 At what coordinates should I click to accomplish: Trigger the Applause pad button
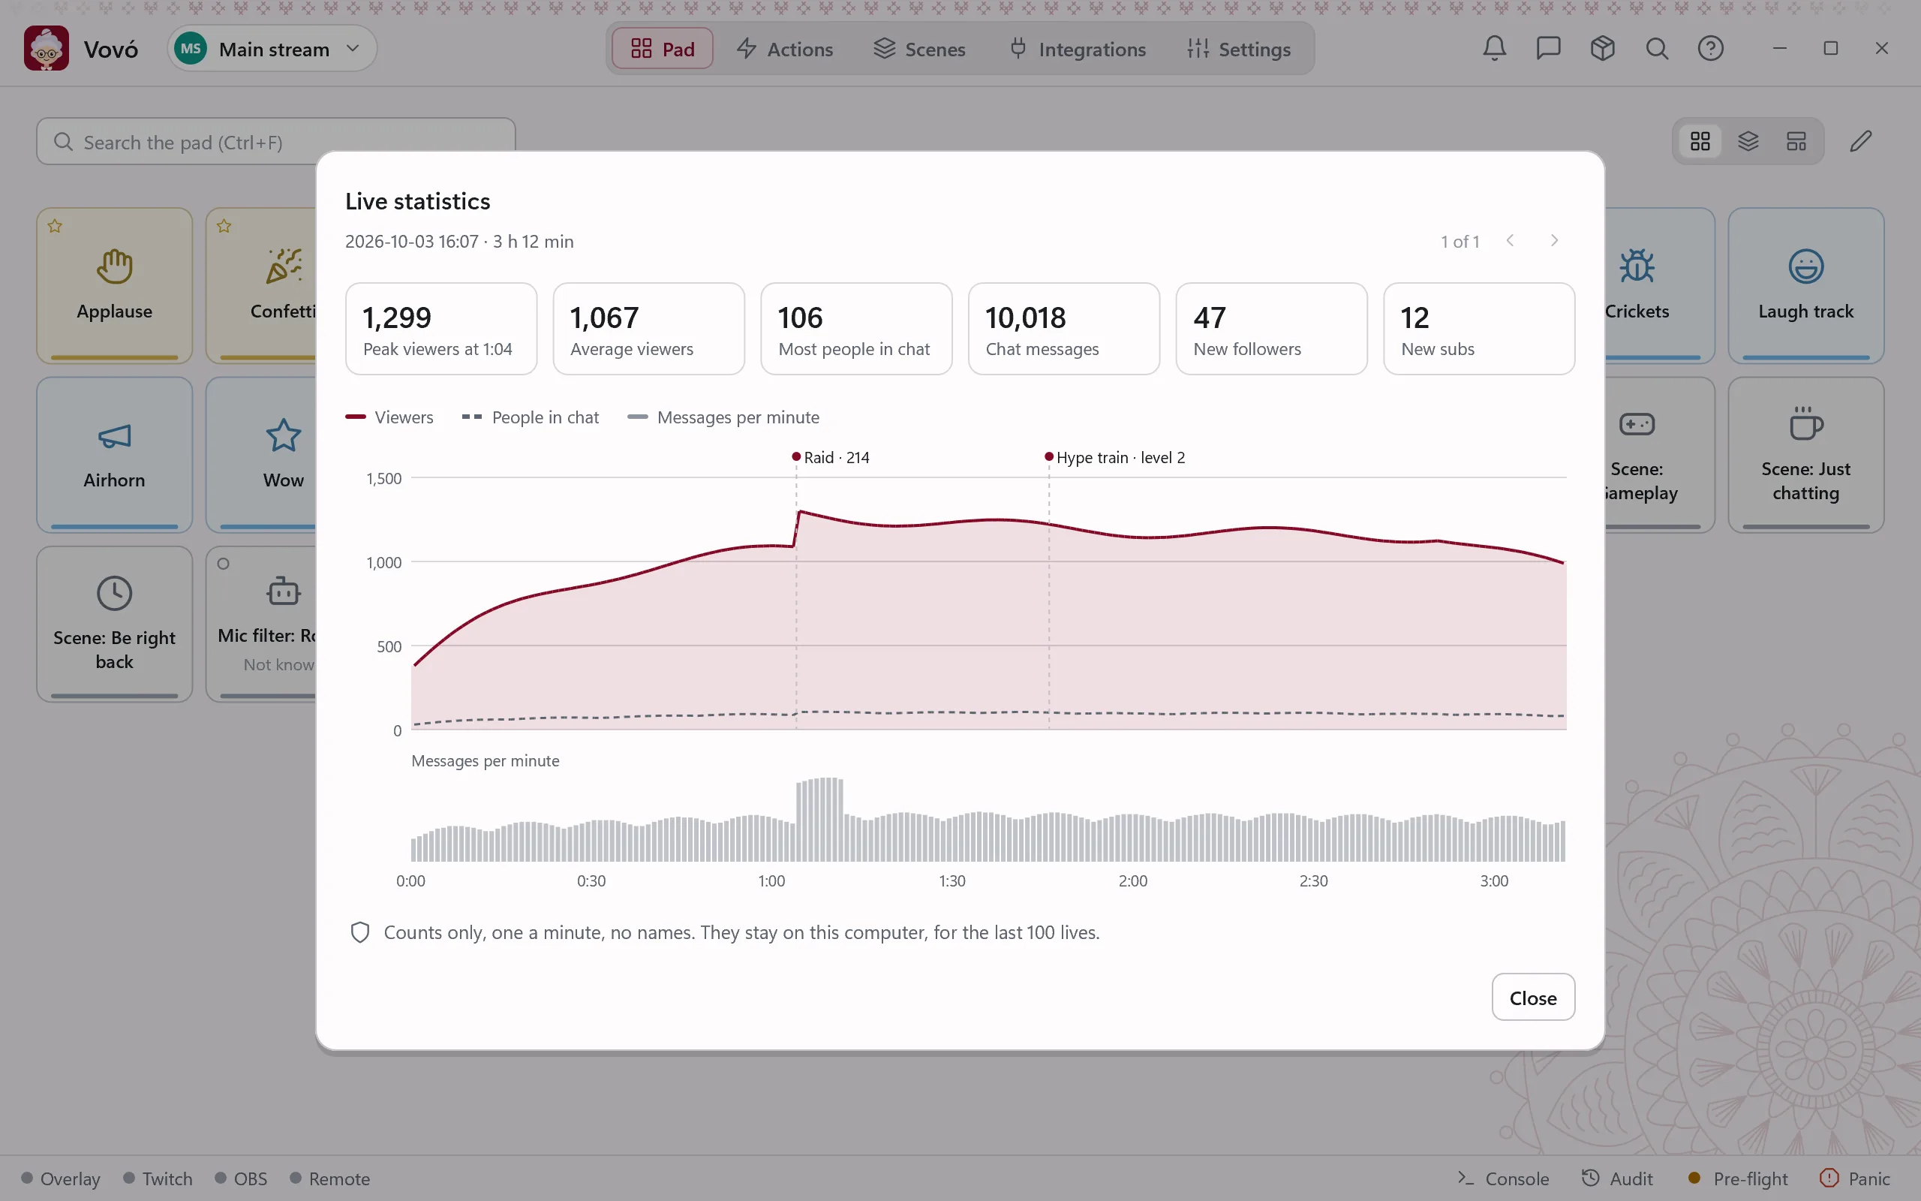[x=114, y=285]
